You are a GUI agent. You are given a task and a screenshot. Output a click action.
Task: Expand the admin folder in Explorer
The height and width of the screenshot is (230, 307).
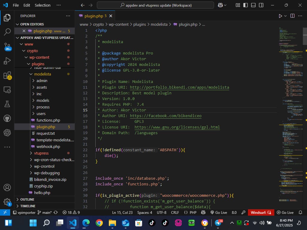coord(42,81)
